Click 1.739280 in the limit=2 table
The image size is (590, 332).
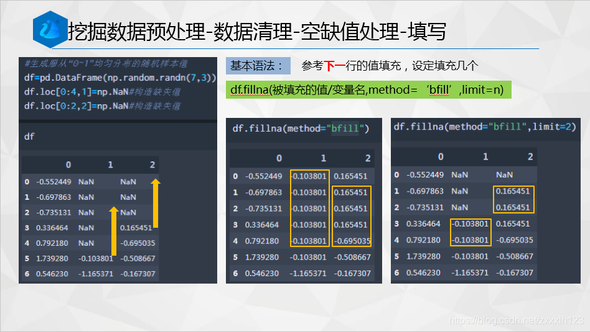point(423,256)
